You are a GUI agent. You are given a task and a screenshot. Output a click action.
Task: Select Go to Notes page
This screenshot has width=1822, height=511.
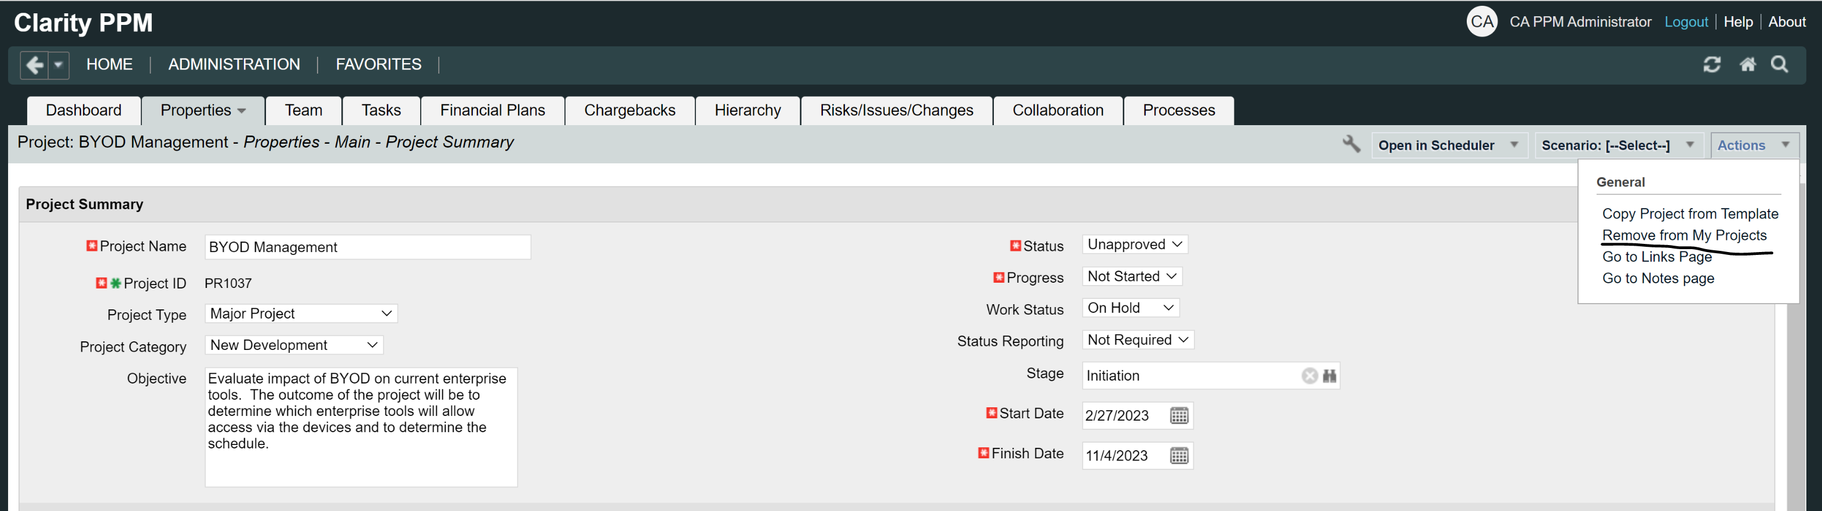tap(1658, 279)
